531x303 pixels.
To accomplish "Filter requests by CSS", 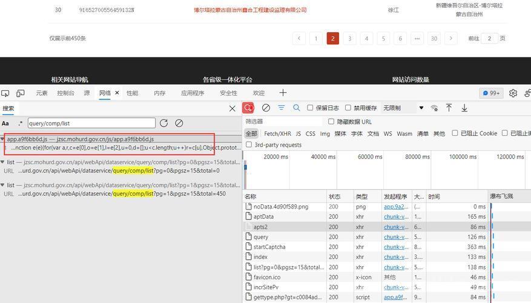I will point(310,133).
